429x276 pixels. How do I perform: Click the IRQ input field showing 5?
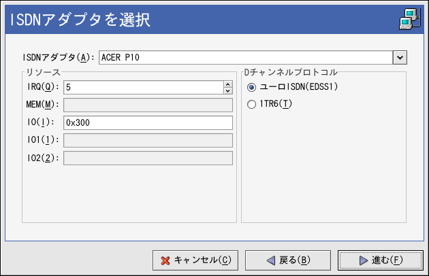(143, 87)
